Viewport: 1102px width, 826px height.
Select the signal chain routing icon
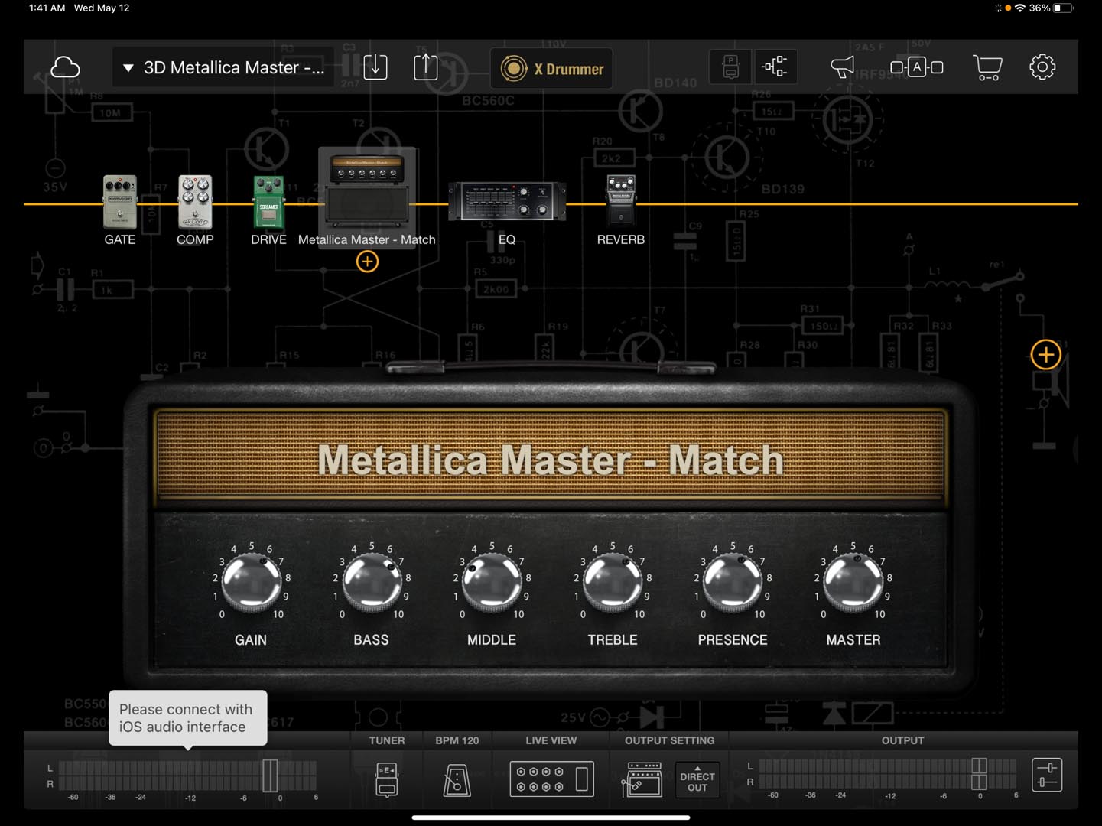point(775,67)
